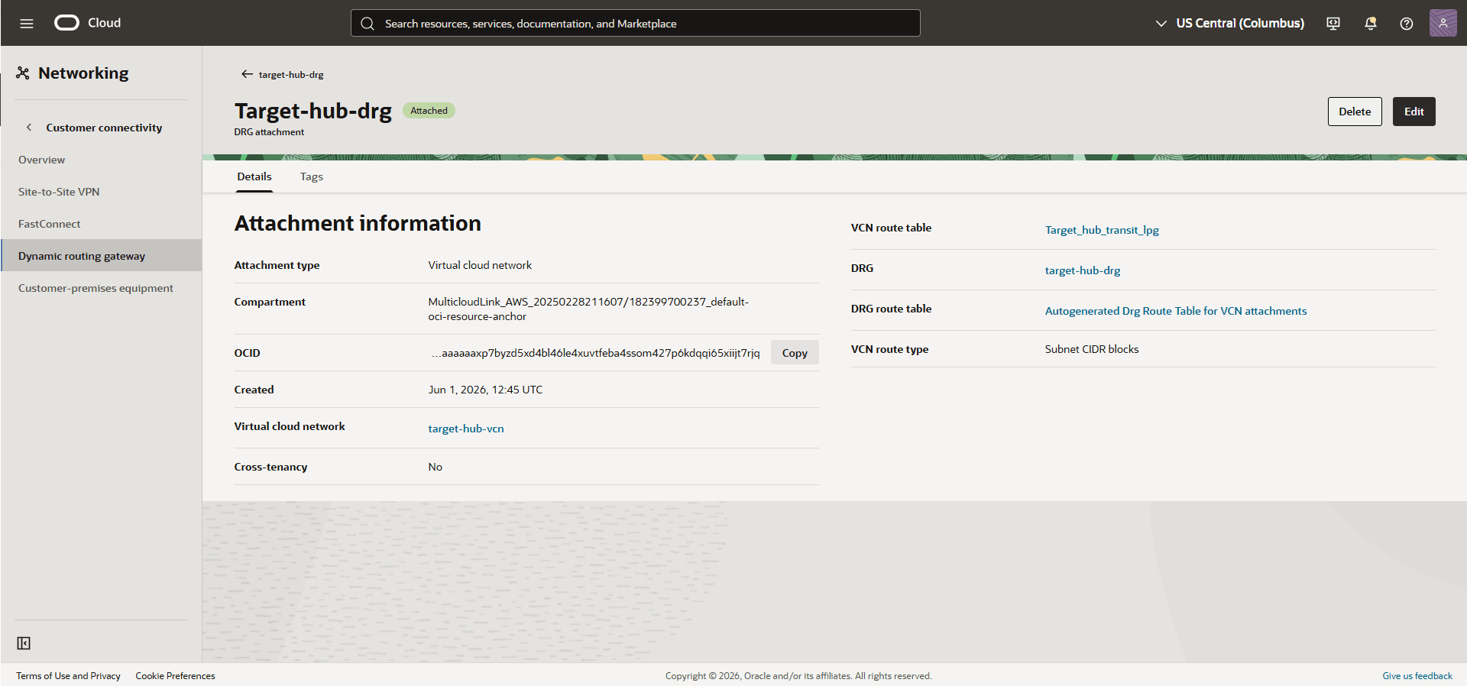Switch to the Details tab
This screenshot has height=686, width=1467.
tap(254, 176)
